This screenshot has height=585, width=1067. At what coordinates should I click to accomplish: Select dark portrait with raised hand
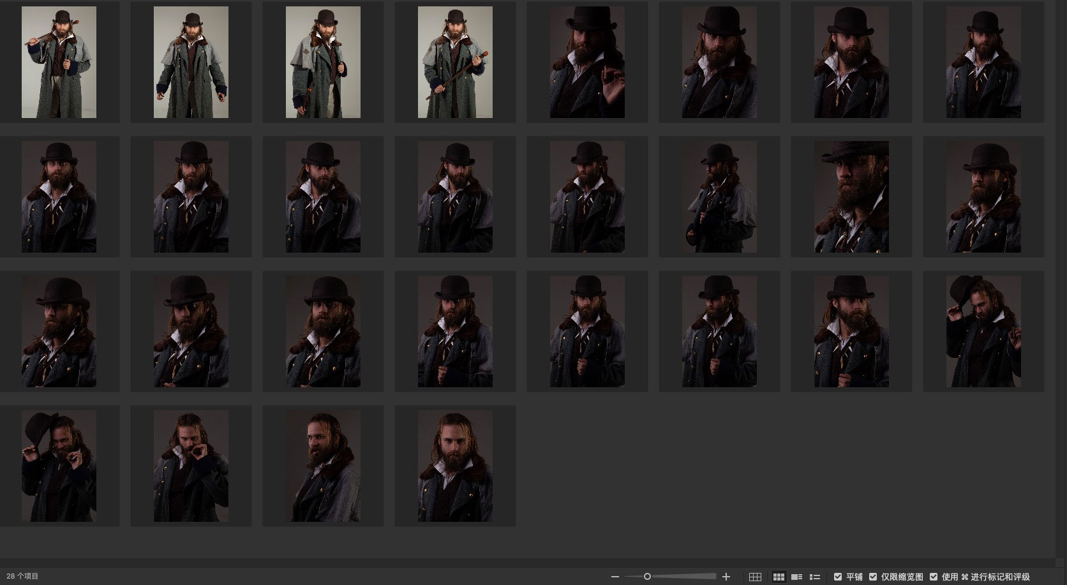[x=587, y=63]
